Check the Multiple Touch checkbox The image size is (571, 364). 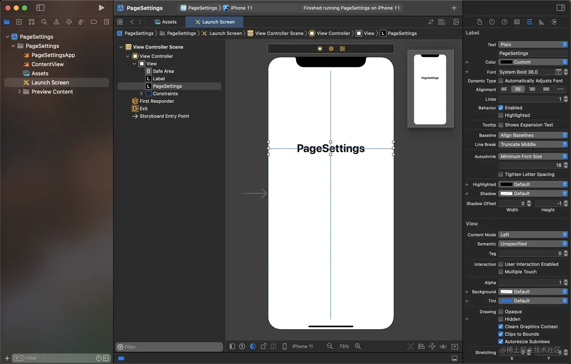[501, 271]
